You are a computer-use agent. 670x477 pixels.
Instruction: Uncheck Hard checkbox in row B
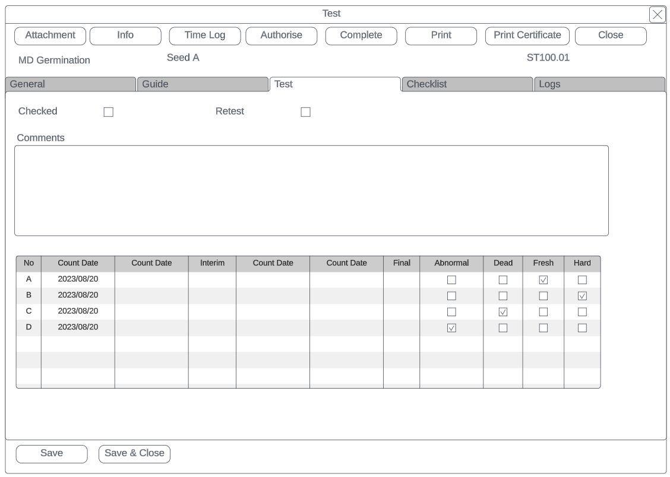coord(582,296)
